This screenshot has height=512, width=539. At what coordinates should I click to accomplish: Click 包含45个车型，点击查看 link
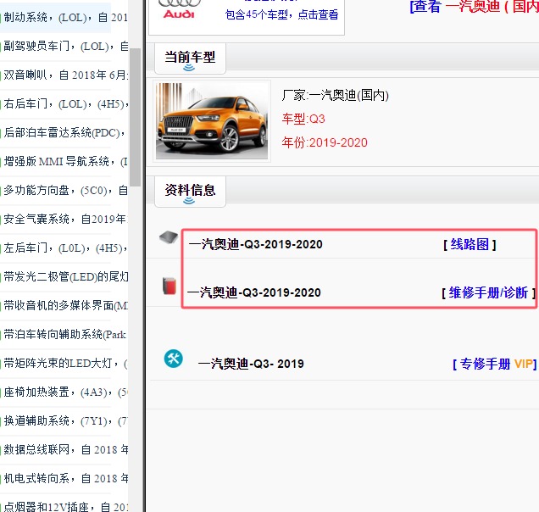pyautogui.click(x=281, y=14)
